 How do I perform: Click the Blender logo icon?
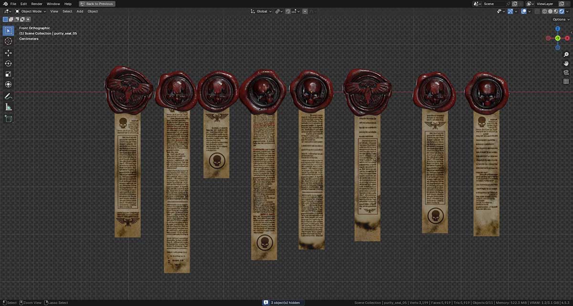coord(5,4)
